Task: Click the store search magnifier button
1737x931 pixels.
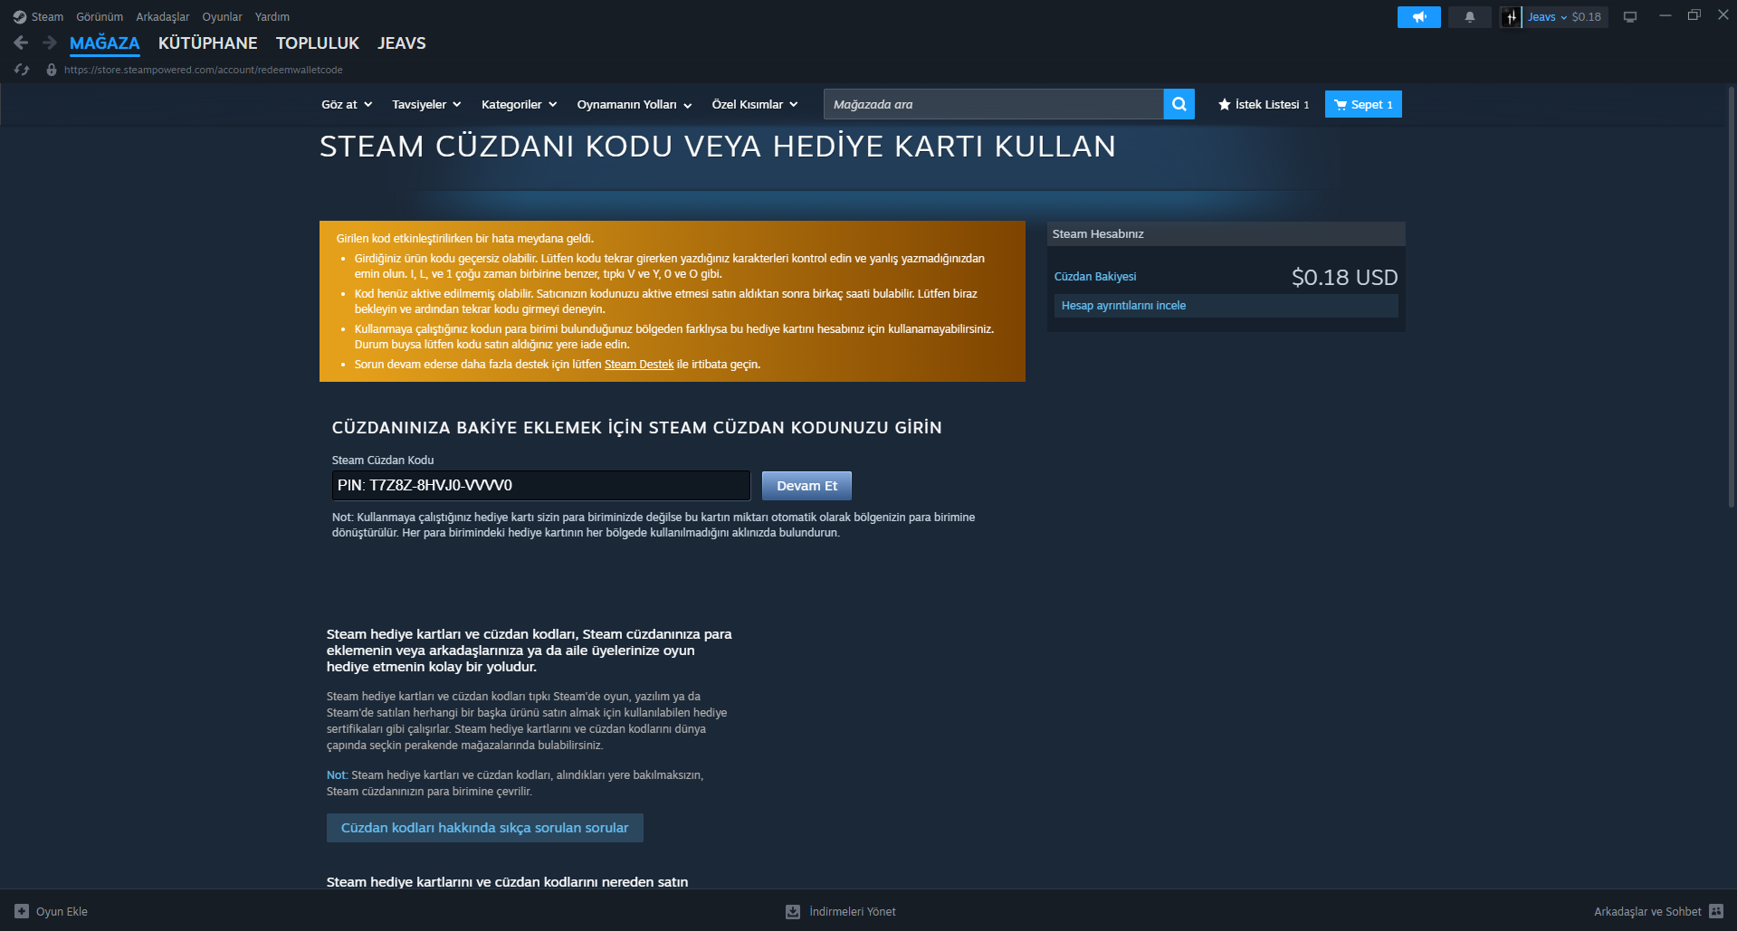Action: click(x=1179, y=104)
